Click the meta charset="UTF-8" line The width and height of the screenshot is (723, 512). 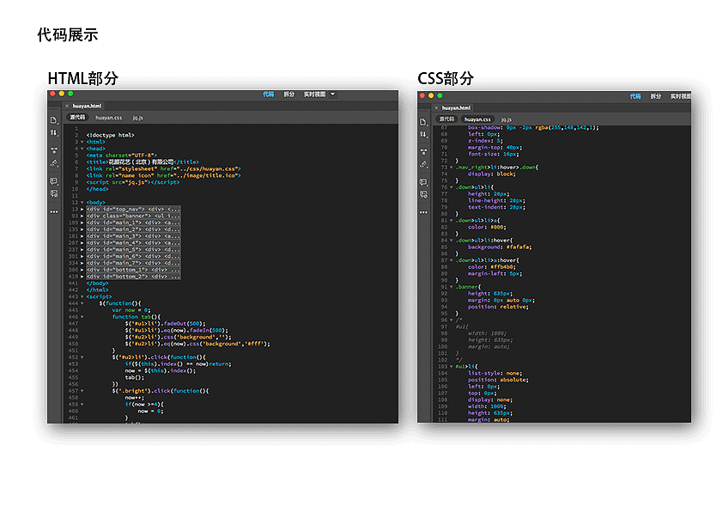click(x=122, y=155)
